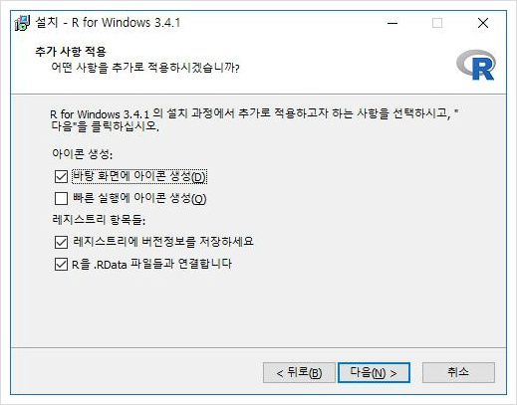Toggle the R을 .RData 파일들과 연결합니다 checkbox
517x405 pixels.
tap(61, 265)
